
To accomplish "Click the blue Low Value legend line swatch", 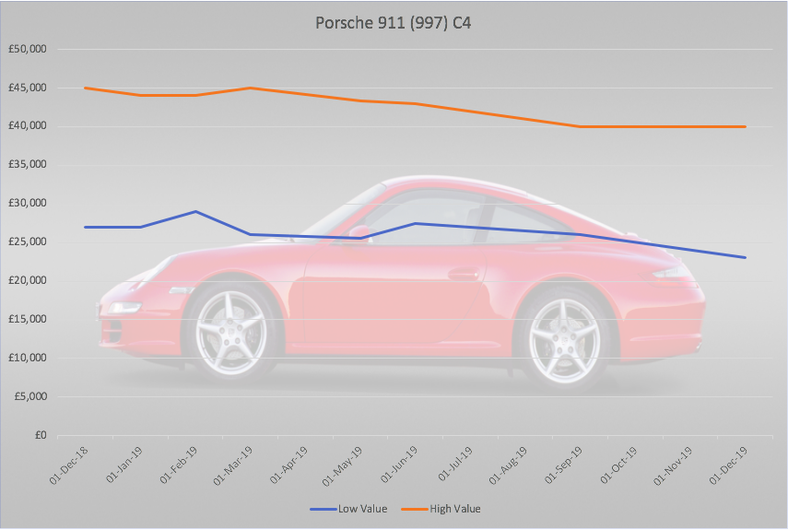I will click(323, 510).
